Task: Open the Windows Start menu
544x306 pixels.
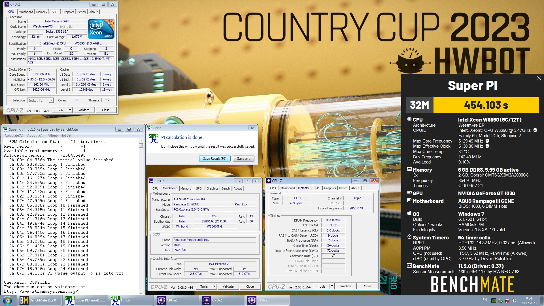Action: 8,300
